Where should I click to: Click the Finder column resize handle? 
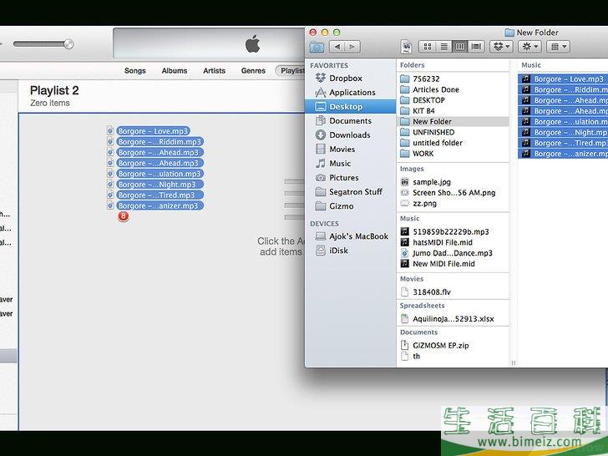[513, 363]
